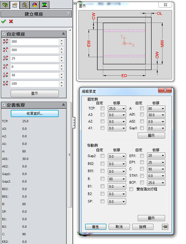Open the ConfigurationManager tab icon

pyautogui.click(x=25, y=5)
